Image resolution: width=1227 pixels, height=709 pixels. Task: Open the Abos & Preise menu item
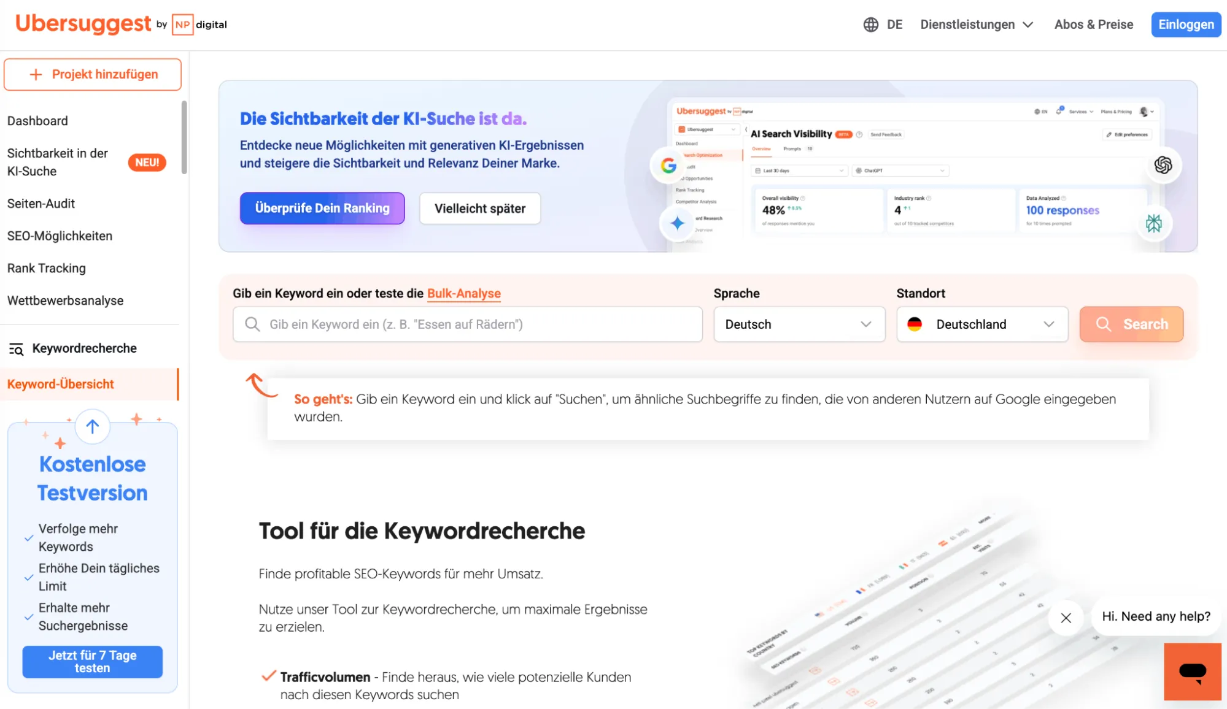(1093, 25)
